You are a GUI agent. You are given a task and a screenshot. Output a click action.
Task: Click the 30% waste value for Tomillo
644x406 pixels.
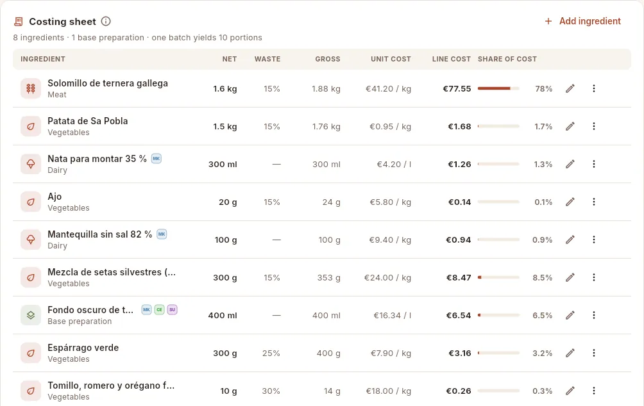[x=271, y=391]
